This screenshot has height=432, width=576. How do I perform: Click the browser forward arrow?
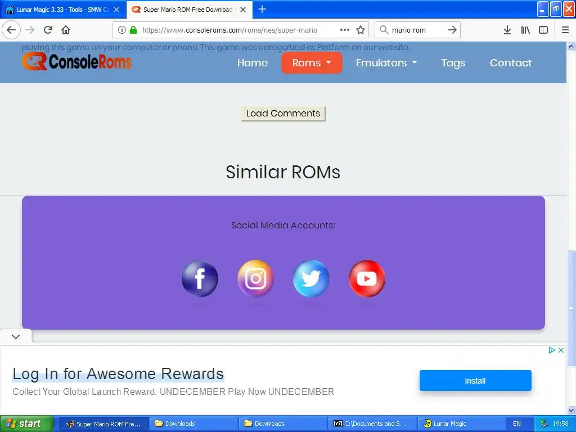point(30,30)
